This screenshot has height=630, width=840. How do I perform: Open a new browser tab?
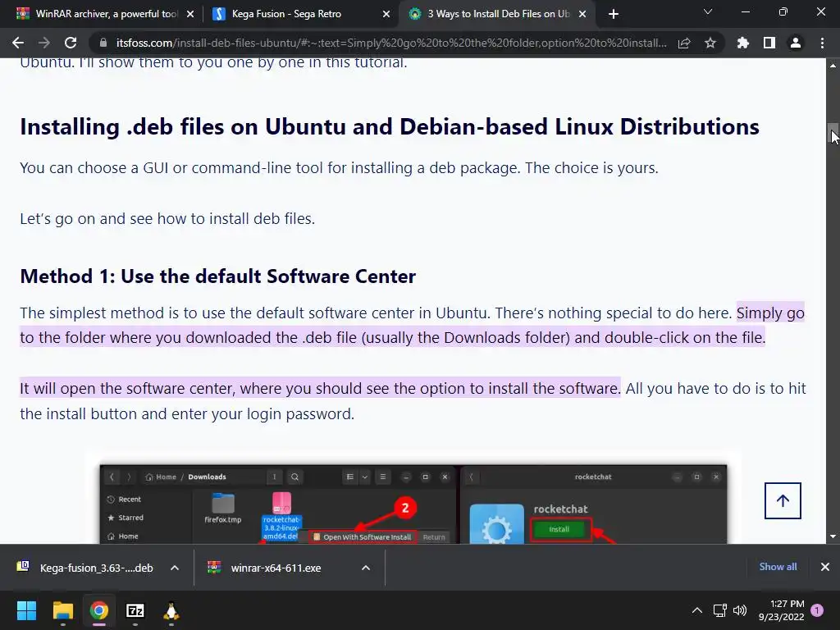(614, 14)
